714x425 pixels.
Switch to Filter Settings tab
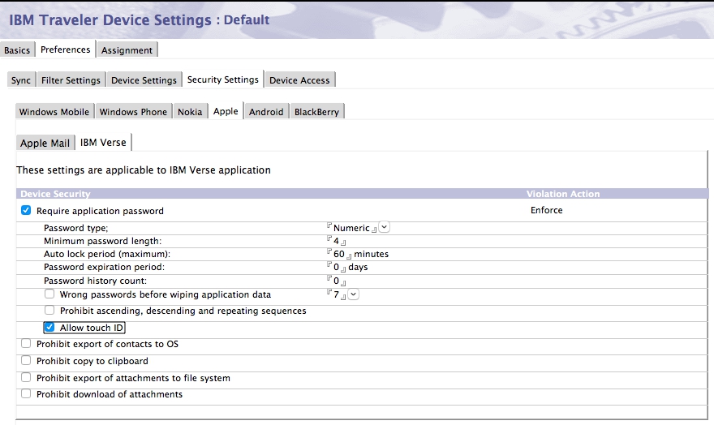pyautogui.click(x=71, y=80)
